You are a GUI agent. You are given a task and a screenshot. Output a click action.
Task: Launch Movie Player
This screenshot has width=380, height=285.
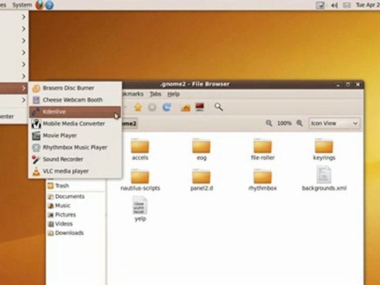(75, 135)
